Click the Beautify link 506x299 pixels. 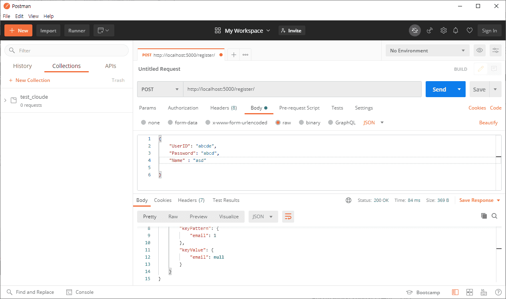(x=488, y=123)
